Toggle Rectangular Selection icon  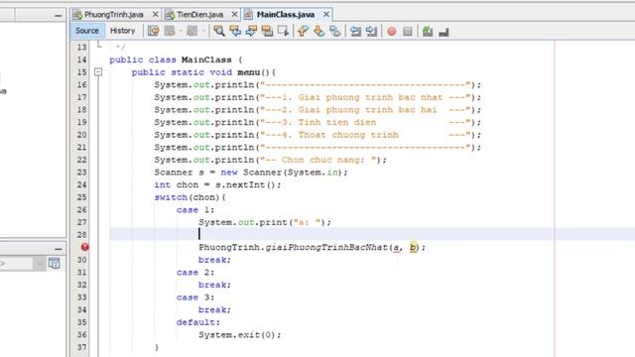click(283, 31)
